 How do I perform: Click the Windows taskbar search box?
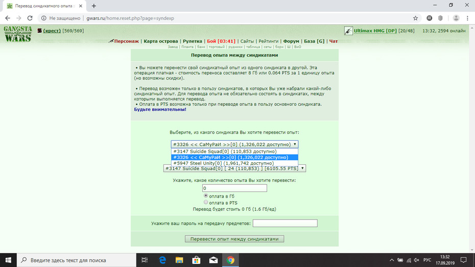click(76, 260)
